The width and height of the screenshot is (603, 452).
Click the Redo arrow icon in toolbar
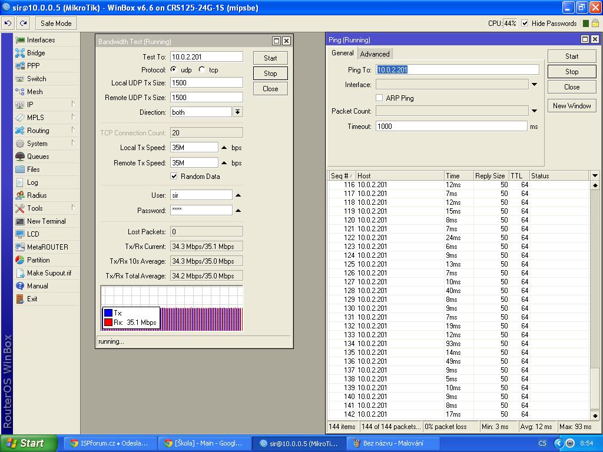click(23, 24)
